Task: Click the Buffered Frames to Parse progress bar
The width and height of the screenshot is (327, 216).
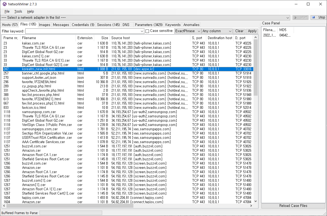Action: [x=71, y=213]
